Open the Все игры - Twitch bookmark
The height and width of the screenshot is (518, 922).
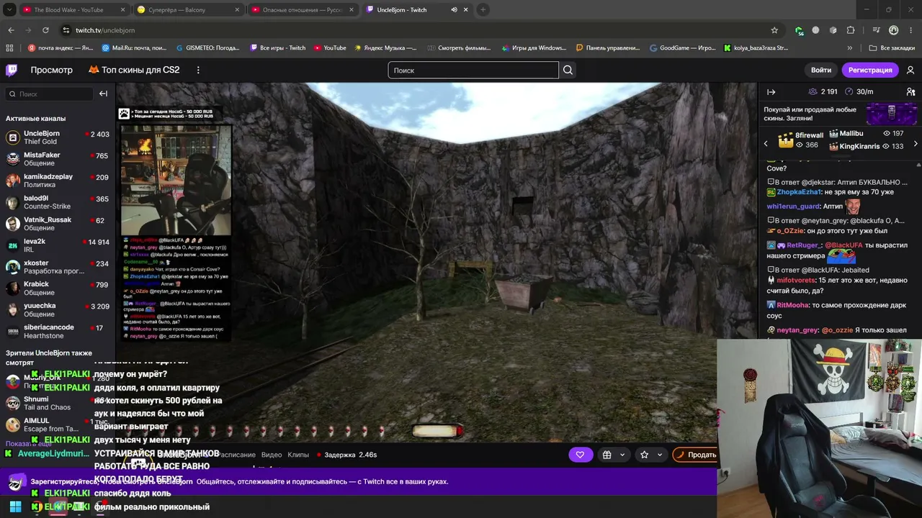coord(277,48)
